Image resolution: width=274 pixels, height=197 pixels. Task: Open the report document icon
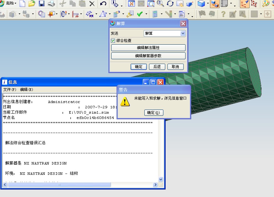[182, 14]
